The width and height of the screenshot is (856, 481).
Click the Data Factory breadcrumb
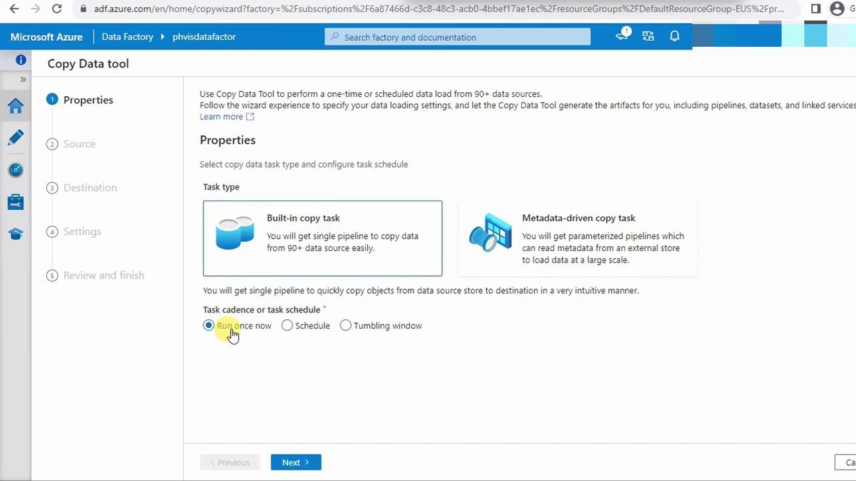(127, 37)
